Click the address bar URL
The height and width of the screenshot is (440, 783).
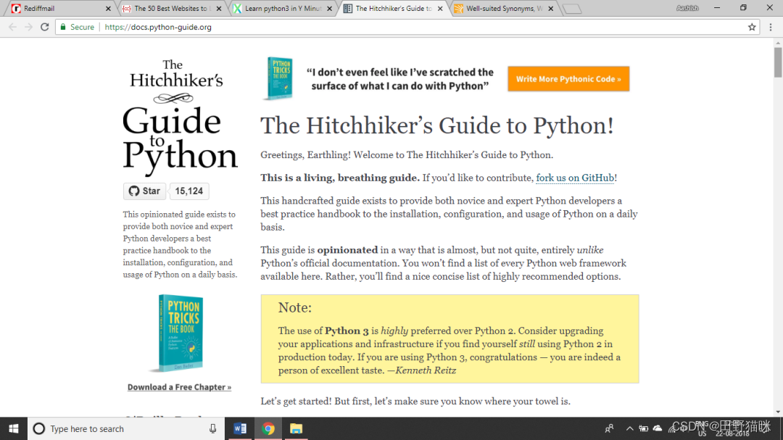[158, 27]
